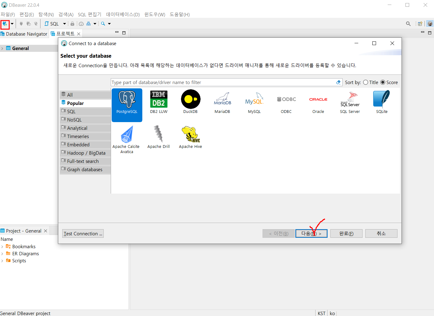Viewport: 434px width, 316px height.
Task: Switch to the Database Navigator tab
Action: (x=24, y=34)
